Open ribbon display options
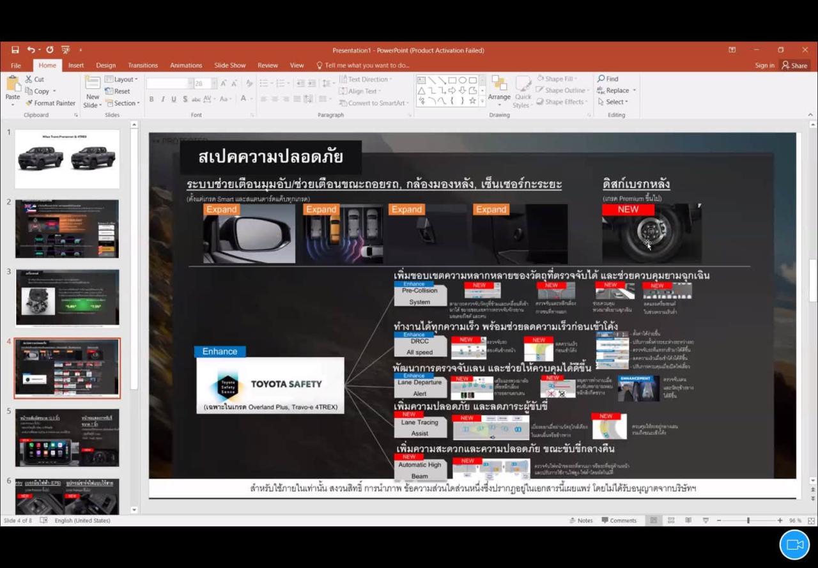The height and width of the screenshot is (568, 818). (732, 50)
